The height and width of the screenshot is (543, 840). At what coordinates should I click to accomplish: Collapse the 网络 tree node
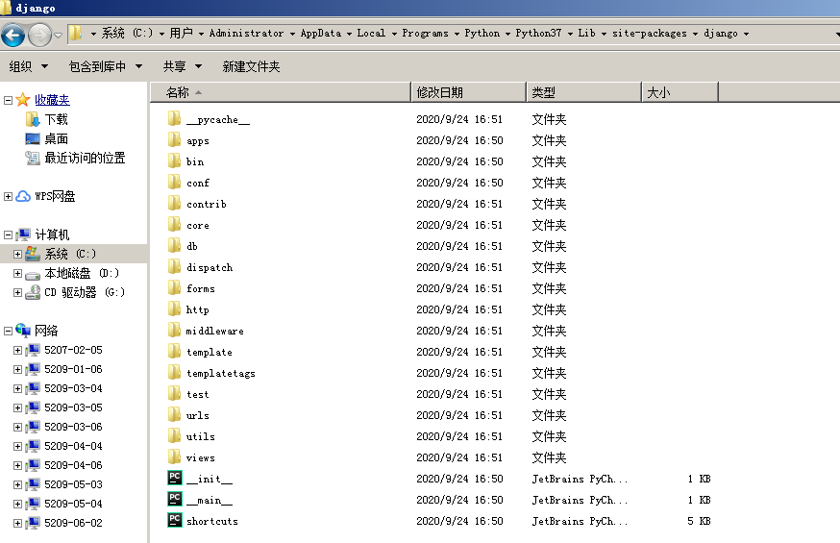pos(8,331)
